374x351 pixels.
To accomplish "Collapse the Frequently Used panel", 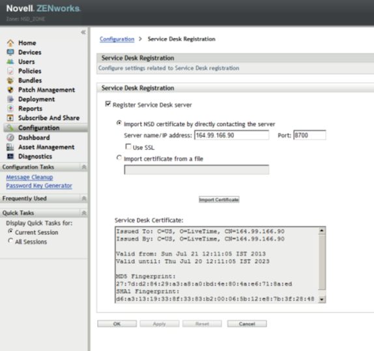I will pos(84,198).
